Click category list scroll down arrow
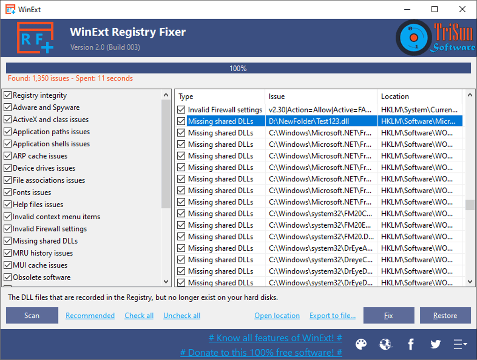Viewport: 477px width, 360px height. point(166,281)
